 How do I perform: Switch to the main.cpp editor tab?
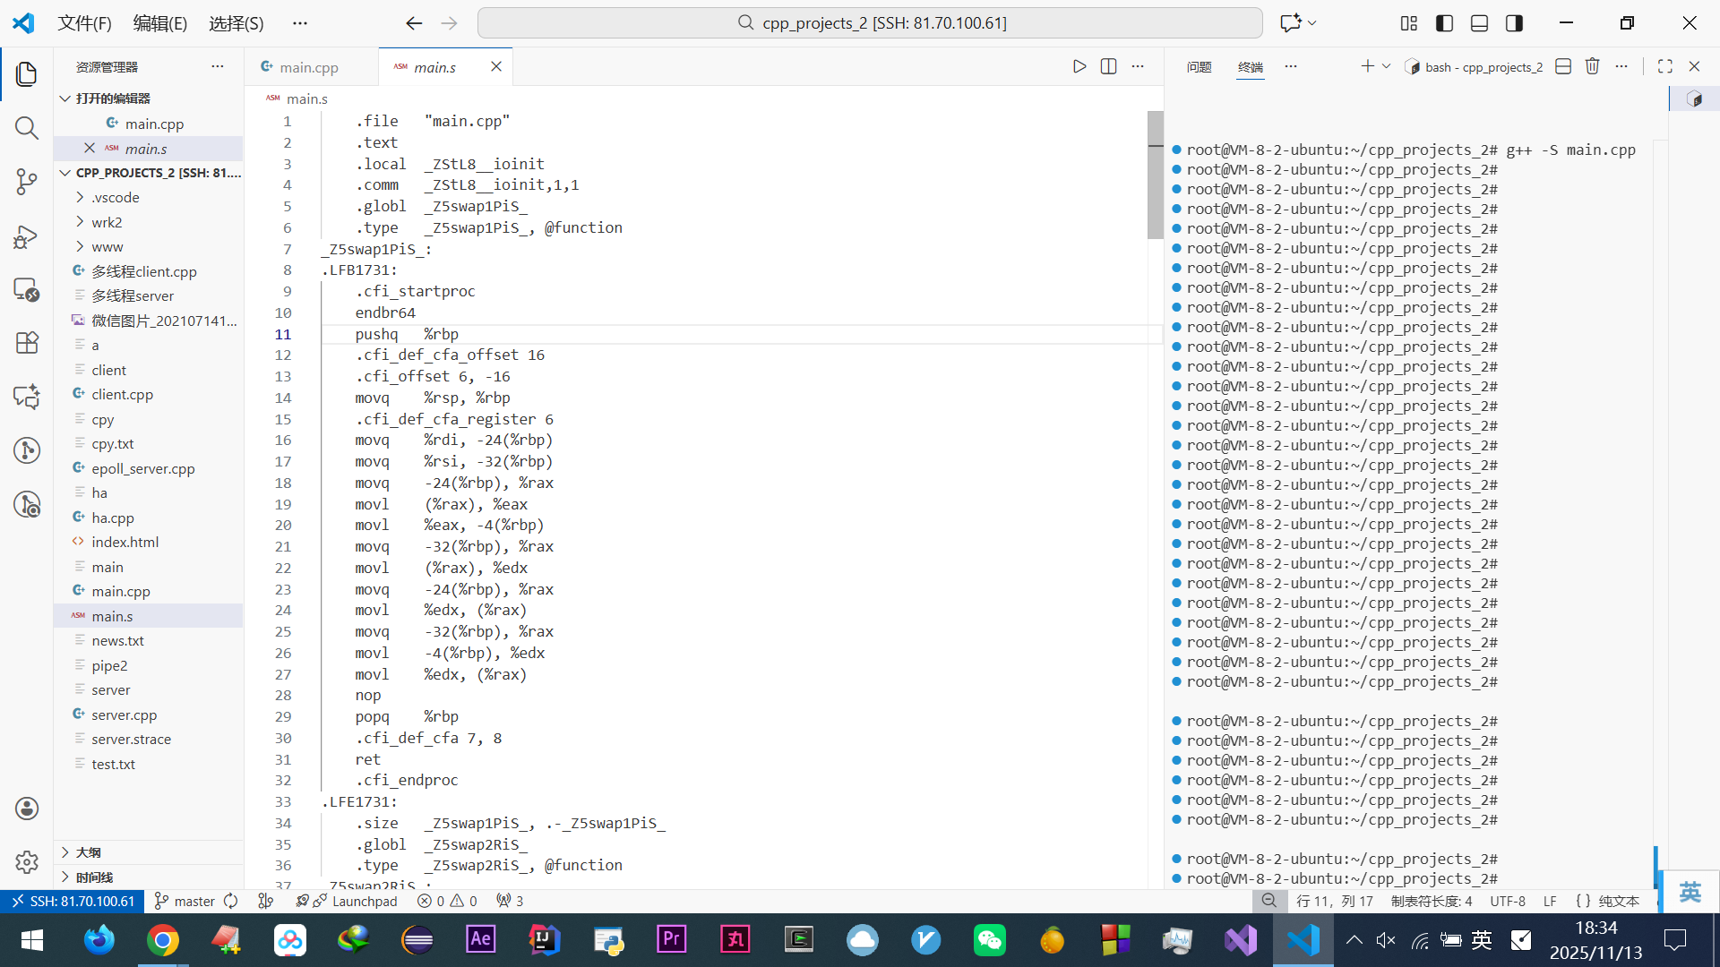pos(308,67)
